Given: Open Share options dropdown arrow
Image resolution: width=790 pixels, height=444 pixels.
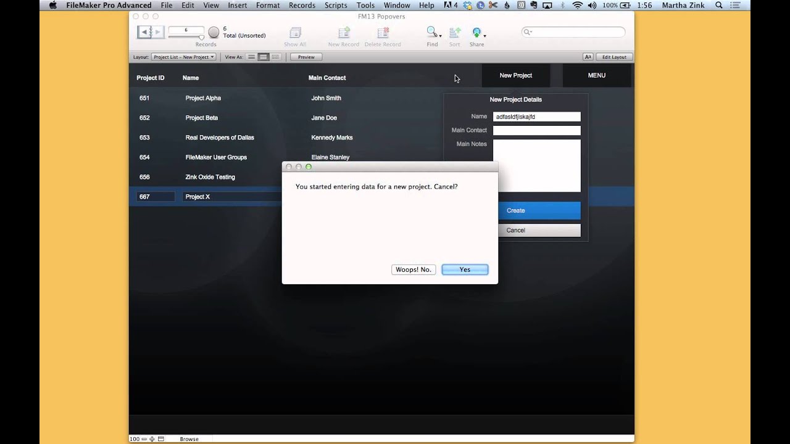Looking at the screenshot, I should [484, 36].
